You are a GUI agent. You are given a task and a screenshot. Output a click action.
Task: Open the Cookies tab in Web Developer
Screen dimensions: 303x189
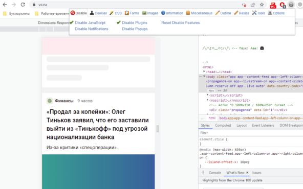point(98,13)
